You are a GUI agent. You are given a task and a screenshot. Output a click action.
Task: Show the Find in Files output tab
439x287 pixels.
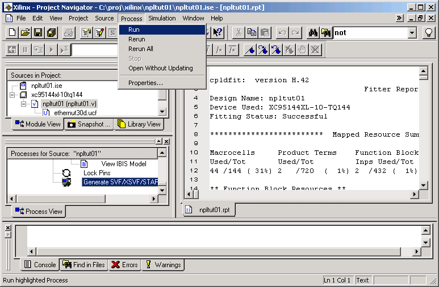[x=83, y=265]
